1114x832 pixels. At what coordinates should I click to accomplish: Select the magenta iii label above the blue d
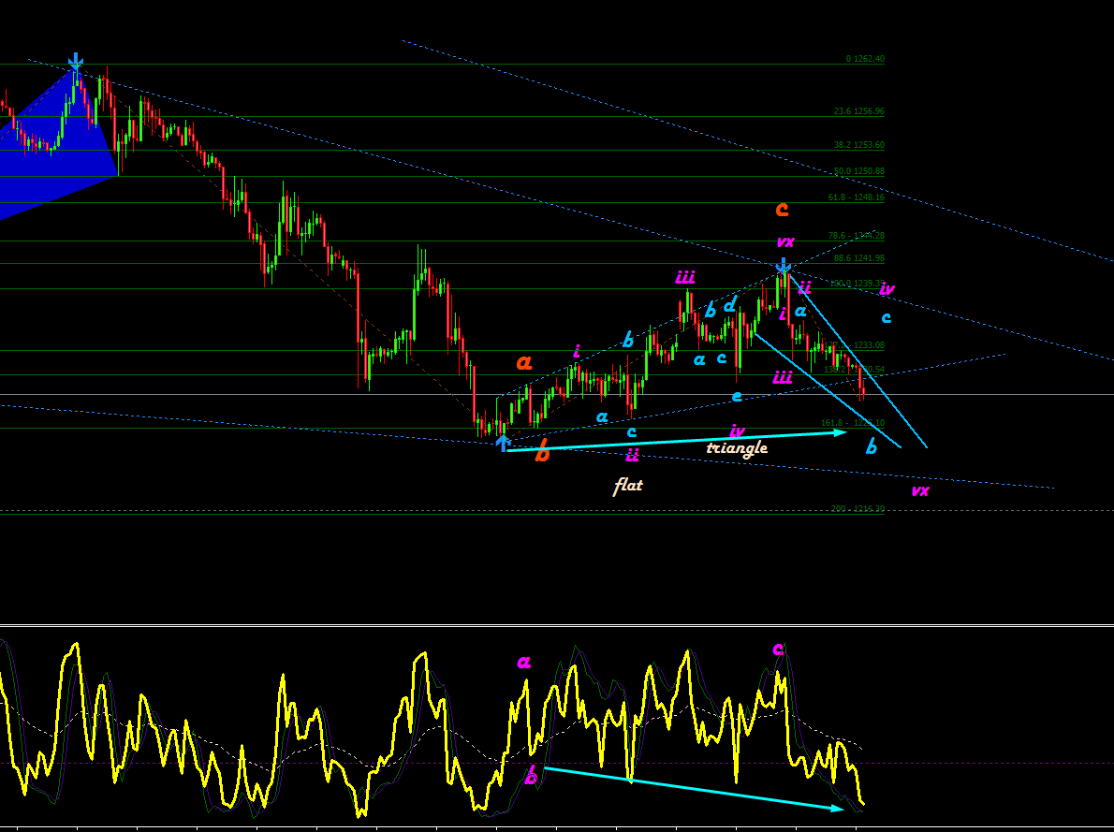(x=685, y=276)
